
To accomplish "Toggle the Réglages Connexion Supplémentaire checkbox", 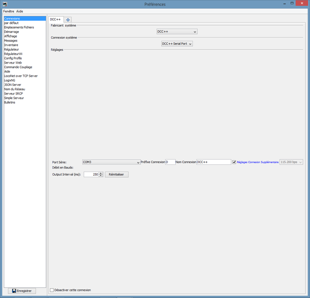I will [234, 162].
